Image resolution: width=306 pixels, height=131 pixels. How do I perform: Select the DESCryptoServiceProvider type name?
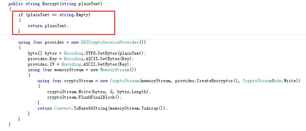point(110,42)
